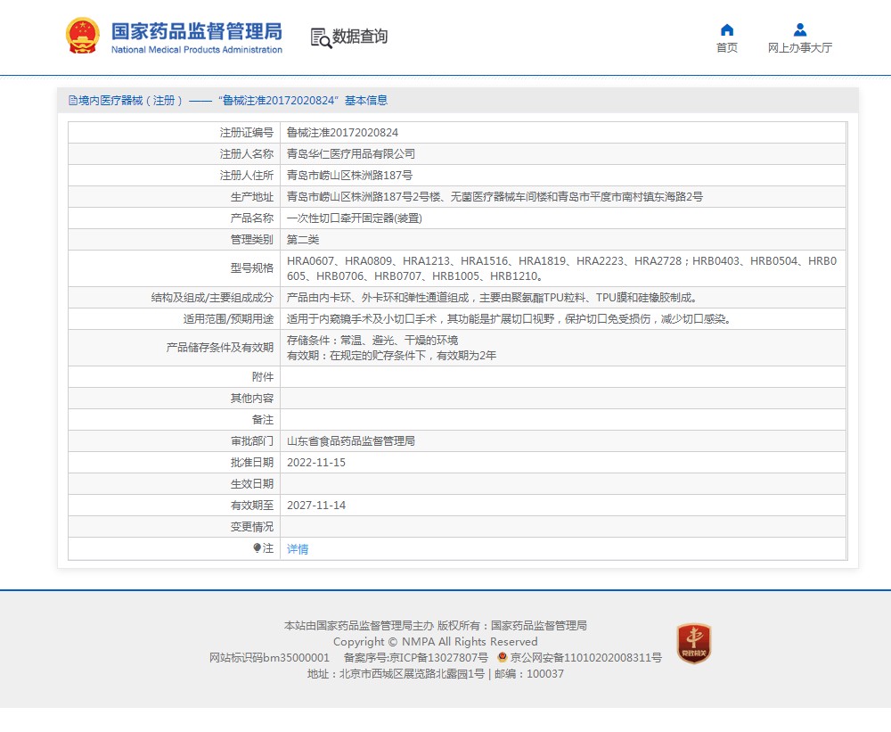Click 京ICP备13027807号 link
This screenshot has width=891, height=732.
click(x=438, y=657)
